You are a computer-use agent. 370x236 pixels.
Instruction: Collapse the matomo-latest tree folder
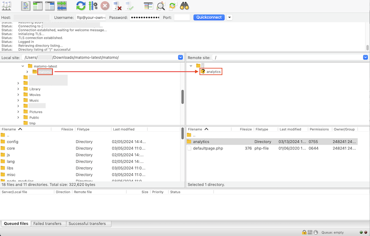pyautogui.click(x=23, y=66)
